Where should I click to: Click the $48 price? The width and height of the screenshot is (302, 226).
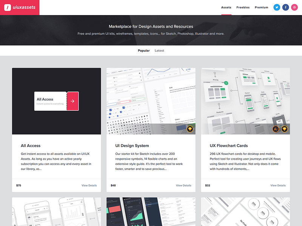(113, 185)
